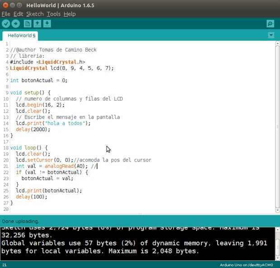Click the 'int botonActual = 0;' line
The width and height of the screenshot is (280, 268).
coord(39,80)
